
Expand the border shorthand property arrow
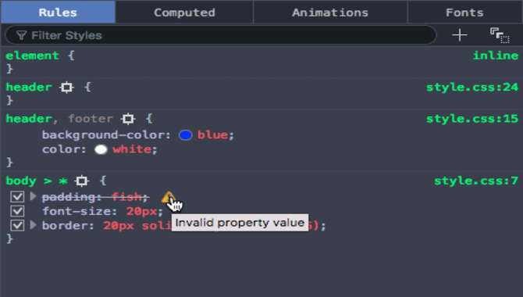tap(33, 224)
